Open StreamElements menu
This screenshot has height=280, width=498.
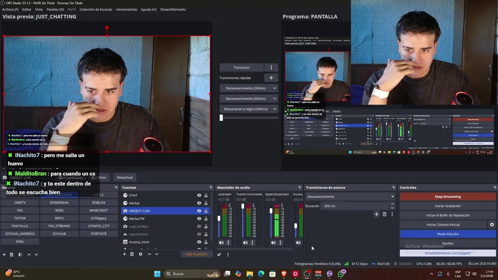[173, 9]
